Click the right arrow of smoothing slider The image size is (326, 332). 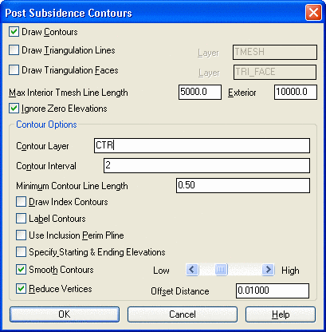[268, 270]
